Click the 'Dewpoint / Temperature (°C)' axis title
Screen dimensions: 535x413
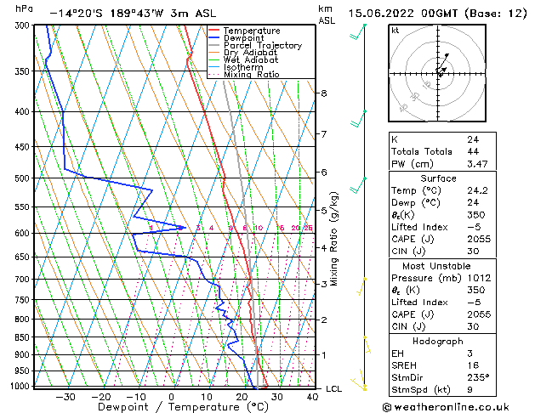[183, 407]
